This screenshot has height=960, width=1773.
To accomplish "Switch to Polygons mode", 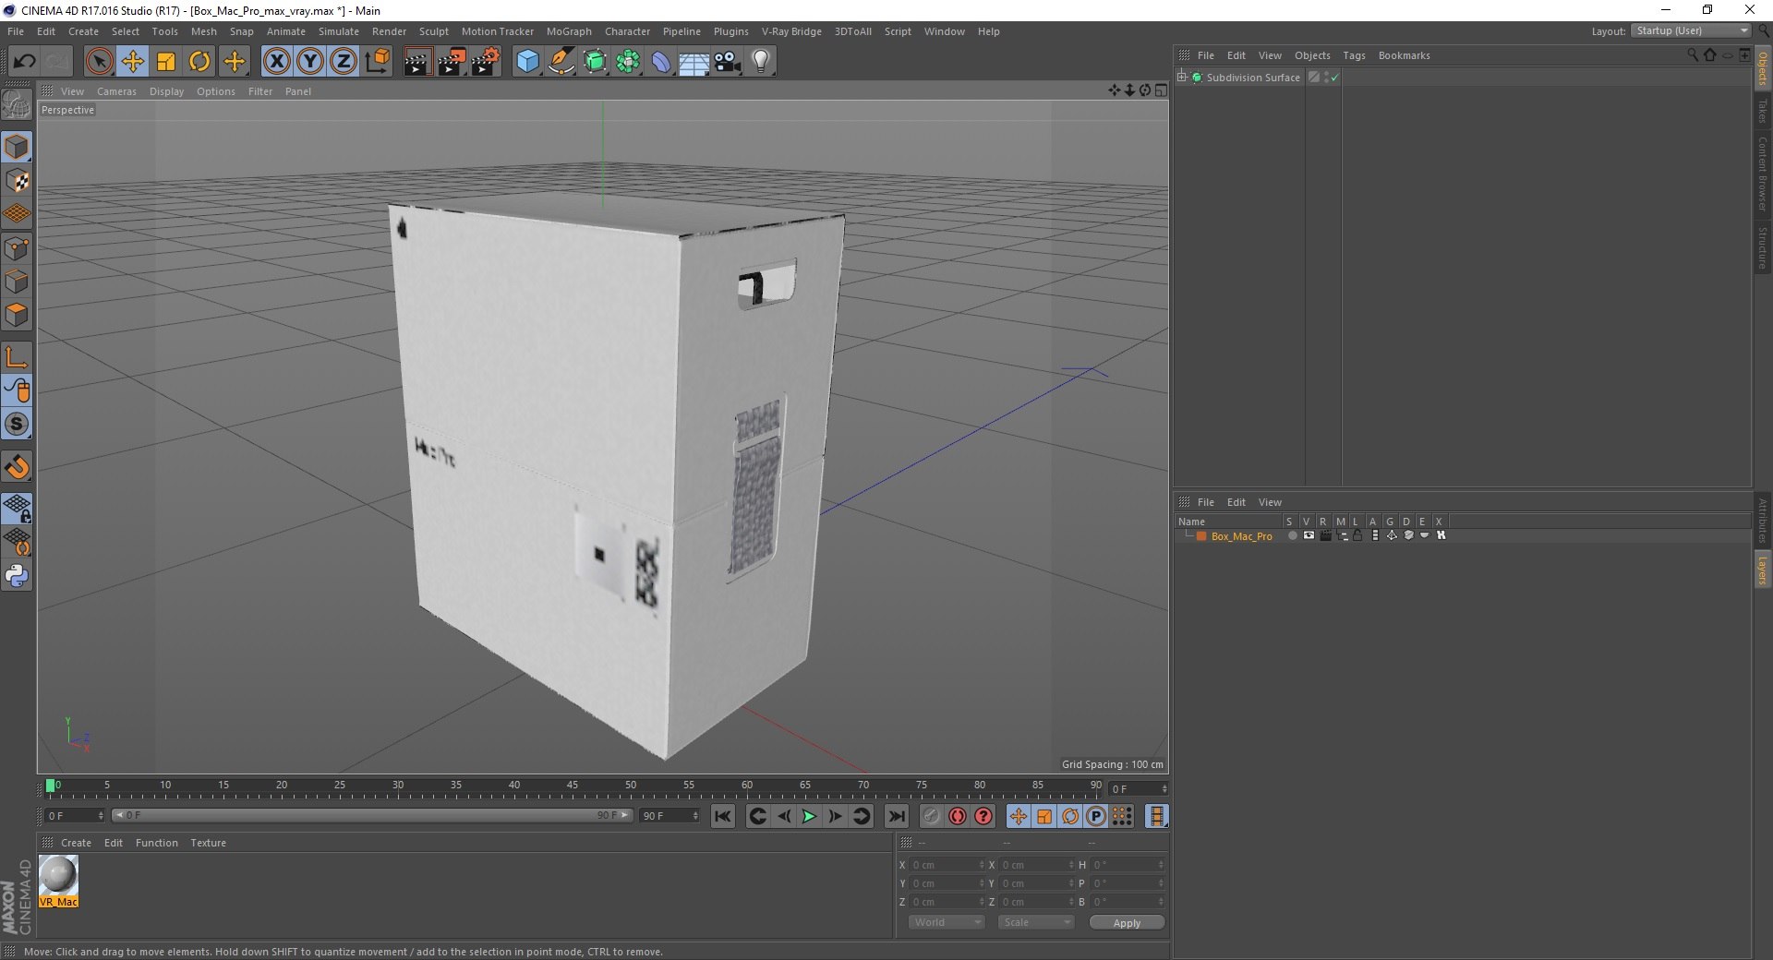I will (17, 316).
